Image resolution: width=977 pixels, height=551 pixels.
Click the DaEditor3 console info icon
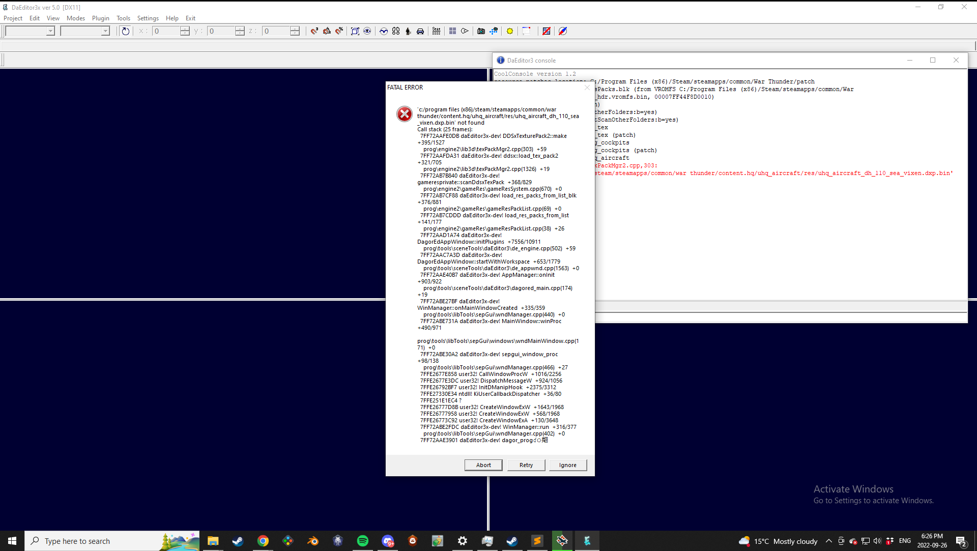(501, 60)
